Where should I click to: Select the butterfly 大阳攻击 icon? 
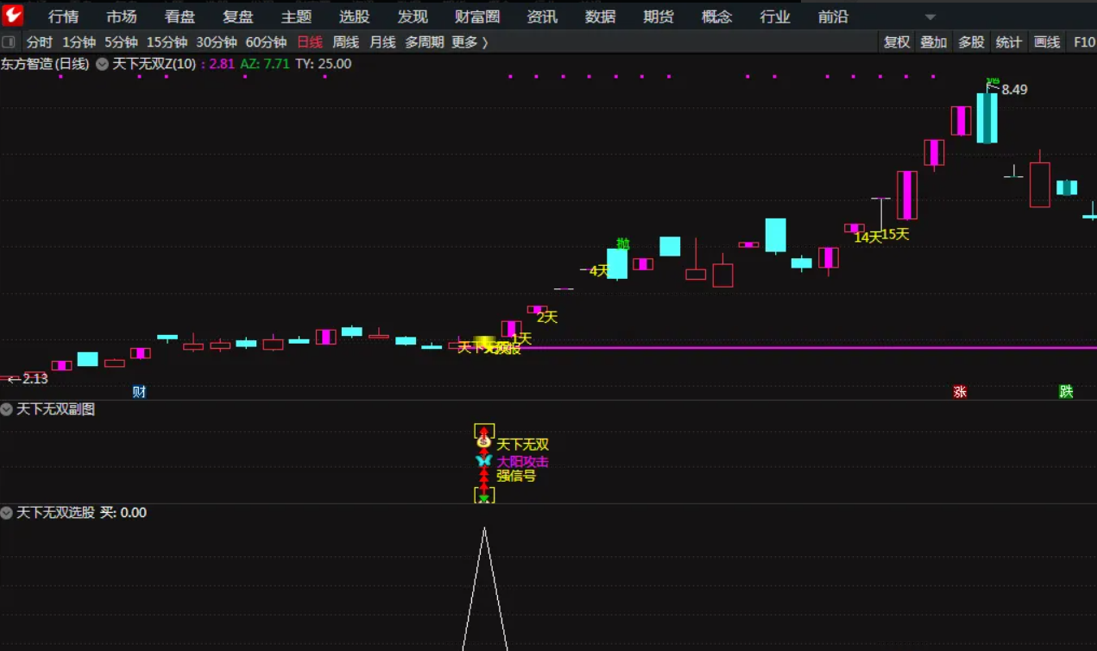pos(485,461)
